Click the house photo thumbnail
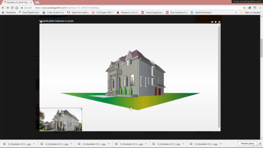Image resolution: width=263 pixels, height=148 pixels. 61,120
